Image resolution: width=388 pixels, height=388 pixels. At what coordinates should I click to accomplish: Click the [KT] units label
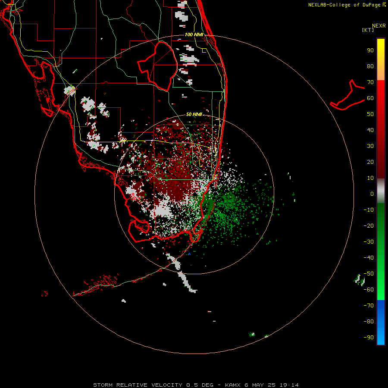coord(368,30)
